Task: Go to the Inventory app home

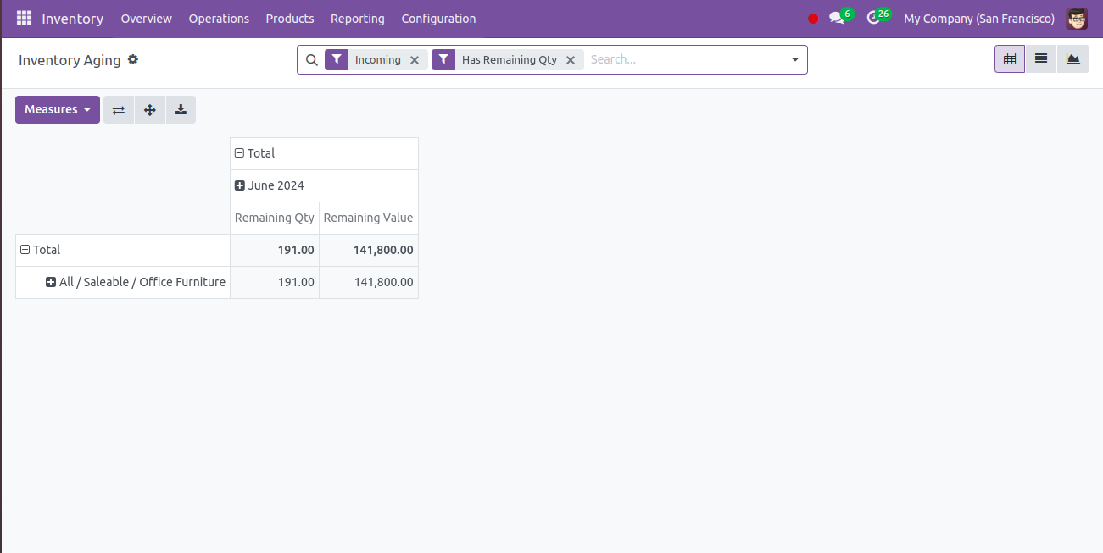Action: pos(73,19)
